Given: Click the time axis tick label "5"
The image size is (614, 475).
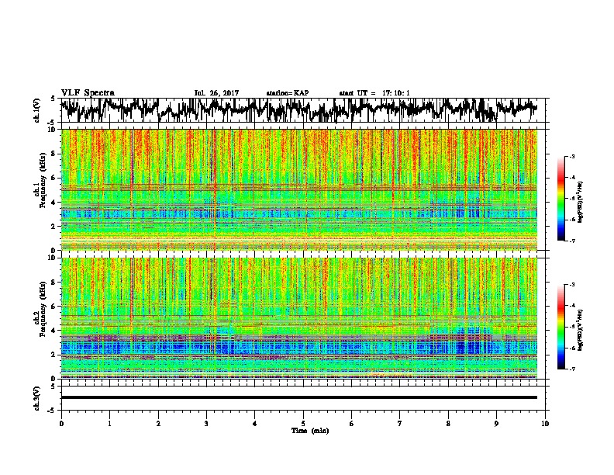Looking at the screenshot, I should [x=303, y=424].
